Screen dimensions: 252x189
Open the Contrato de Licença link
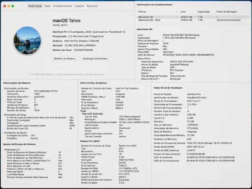click(x=94, y=74)
